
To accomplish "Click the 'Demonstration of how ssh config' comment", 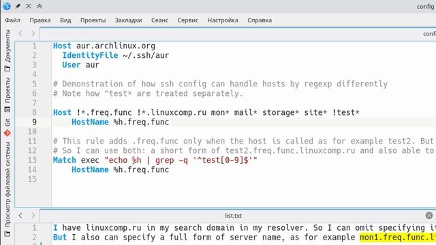I will click(220, 84).
